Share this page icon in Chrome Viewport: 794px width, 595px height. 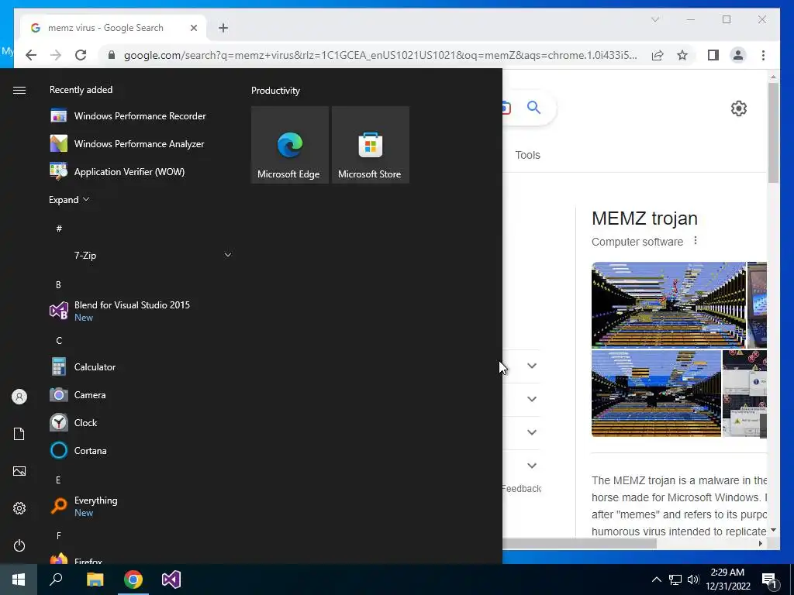658,55
